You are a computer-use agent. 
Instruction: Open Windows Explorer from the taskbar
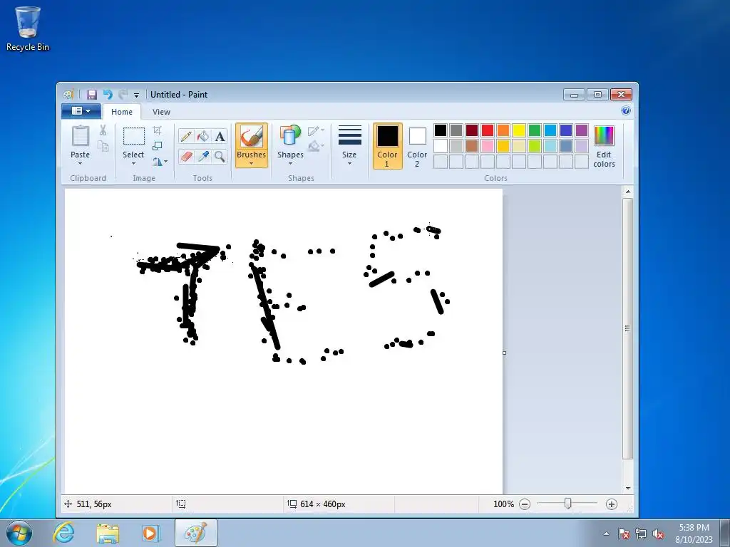(108, 533)
